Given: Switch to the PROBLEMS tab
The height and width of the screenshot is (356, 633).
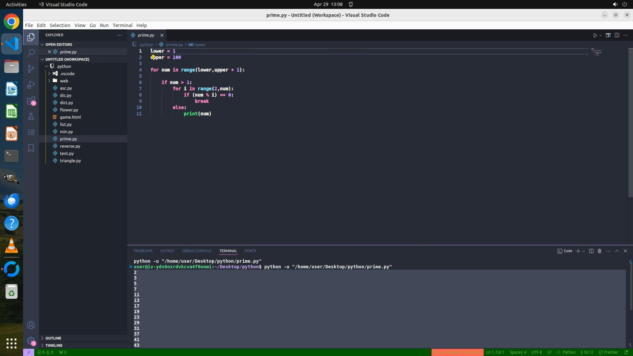Looking at the screenshot, I should 143,251.
